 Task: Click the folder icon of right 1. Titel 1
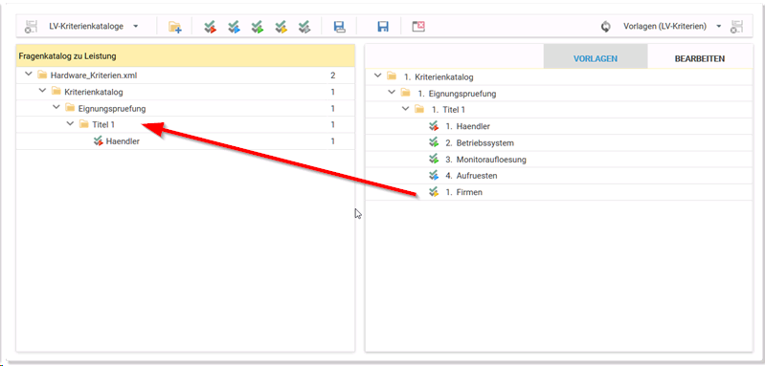point(419,110)
